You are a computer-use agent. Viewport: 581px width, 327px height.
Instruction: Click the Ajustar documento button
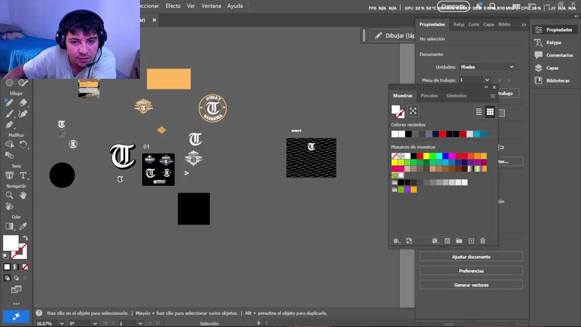471,257
